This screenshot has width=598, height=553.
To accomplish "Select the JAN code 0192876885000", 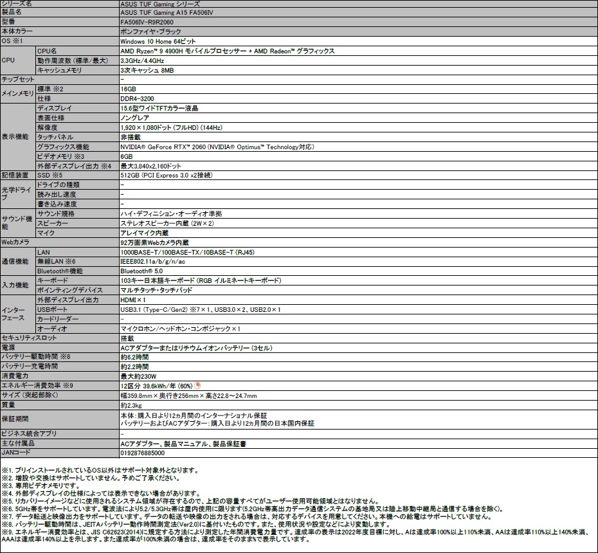I will (x=143, y=453).
